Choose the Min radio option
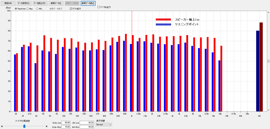The width and height of the screenshot is (270, 129). (37, 9)
